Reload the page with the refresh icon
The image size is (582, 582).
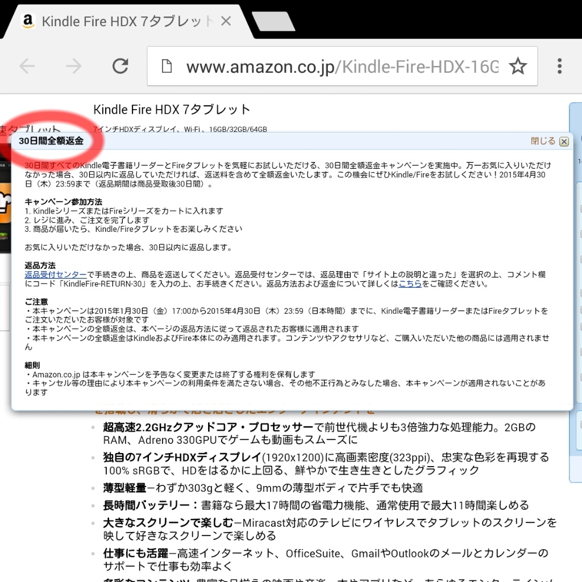(120, 66)
